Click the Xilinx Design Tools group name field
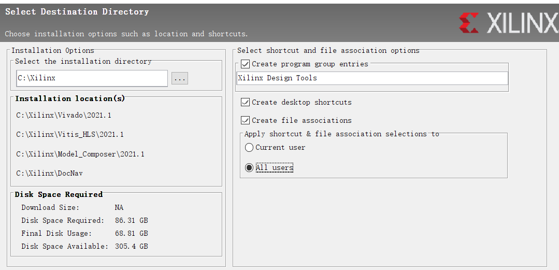The image size is (559, 270). 372,78
